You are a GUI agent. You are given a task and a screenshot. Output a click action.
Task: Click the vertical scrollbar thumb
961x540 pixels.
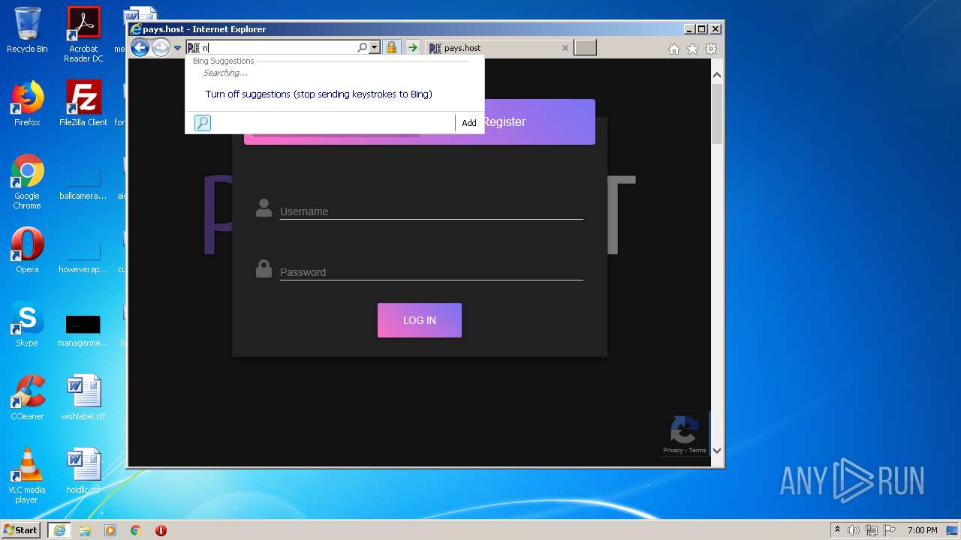716,114
